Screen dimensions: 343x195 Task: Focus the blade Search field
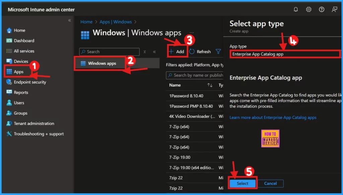[x=110, y=52]
